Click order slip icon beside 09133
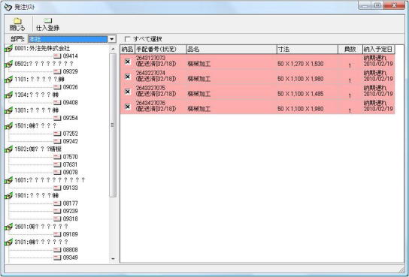The width and height of the screenshot is (409, 277). click(57, 188)
